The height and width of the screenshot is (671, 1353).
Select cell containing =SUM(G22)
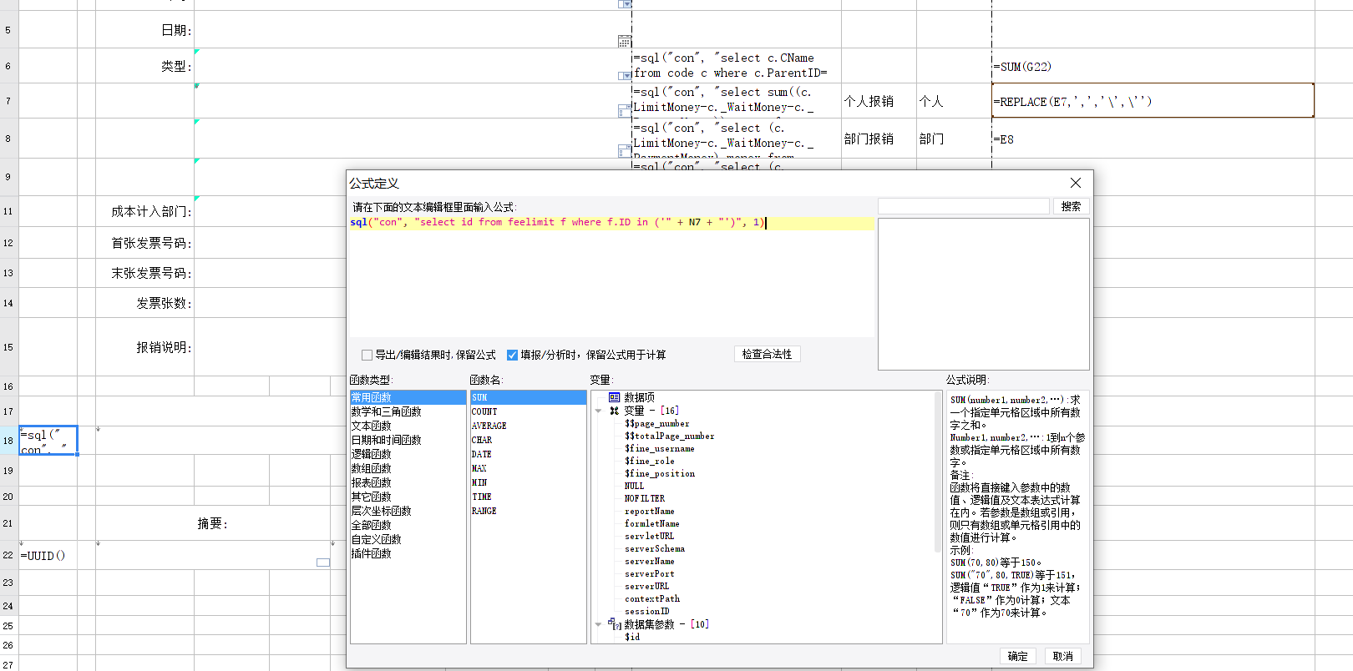[x=1153, y=66]
